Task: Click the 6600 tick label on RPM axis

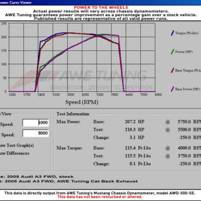Action: click(x=129, y=94)
